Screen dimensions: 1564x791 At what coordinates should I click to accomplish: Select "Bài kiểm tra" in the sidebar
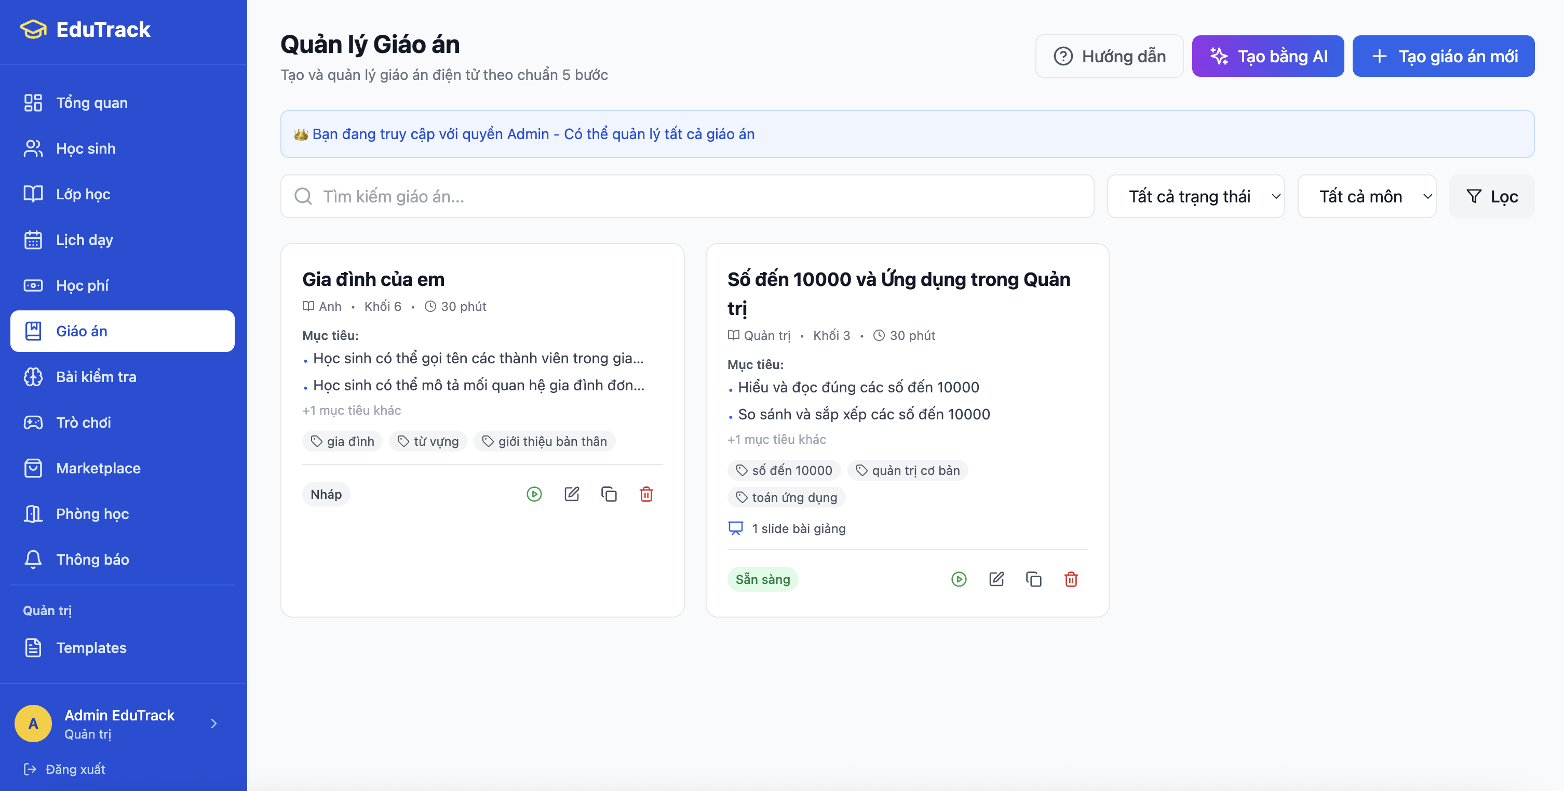[x=98, y=376]
